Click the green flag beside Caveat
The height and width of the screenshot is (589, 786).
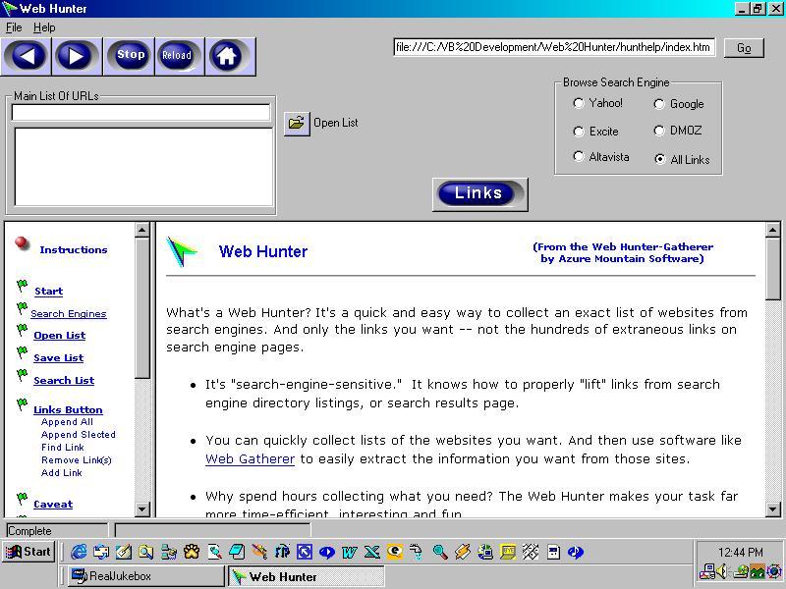click(x=22, y=499)
